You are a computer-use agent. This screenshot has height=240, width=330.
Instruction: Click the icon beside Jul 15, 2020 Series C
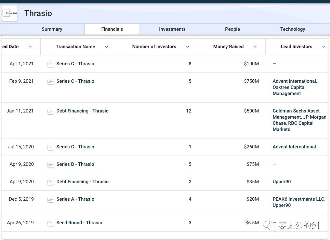pos(51,147)
